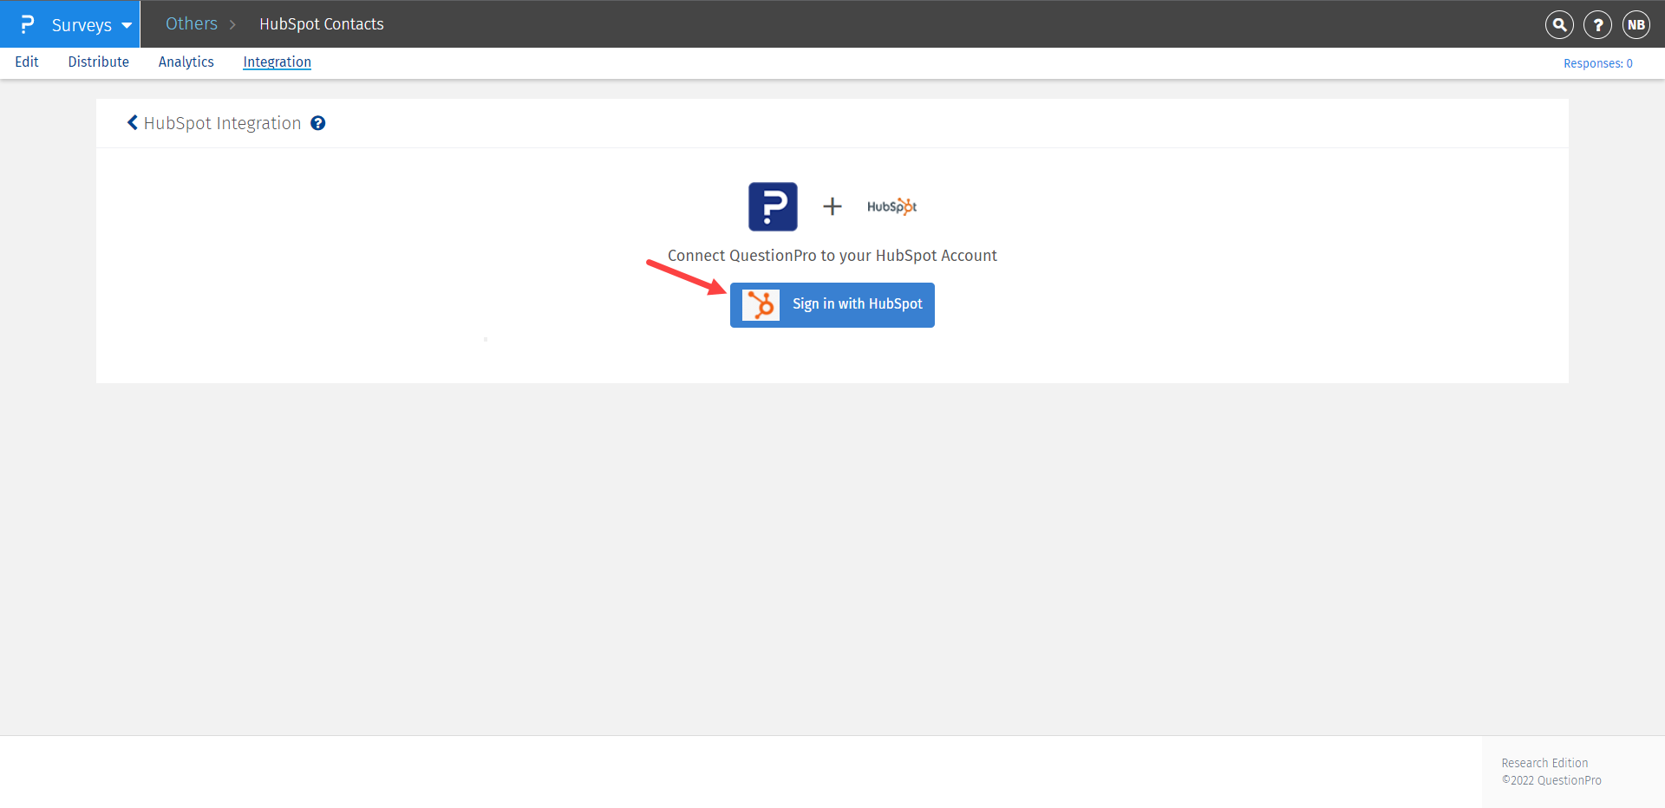Open the NB user profile avatar

[x=1636, y=24]
